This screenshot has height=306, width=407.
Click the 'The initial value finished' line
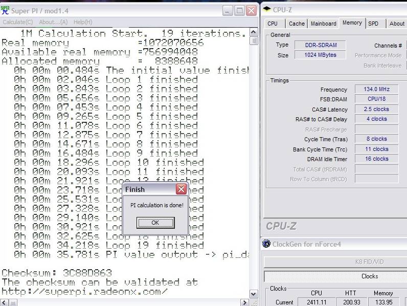[131, 70]
